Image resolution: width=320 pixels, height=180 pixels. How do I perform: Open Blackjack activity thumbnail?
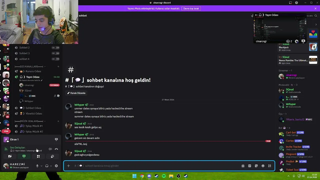point(313,47)
